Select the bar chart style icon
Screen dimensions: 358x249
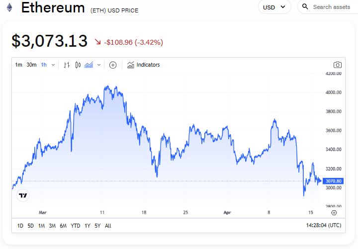pos(67,65)
